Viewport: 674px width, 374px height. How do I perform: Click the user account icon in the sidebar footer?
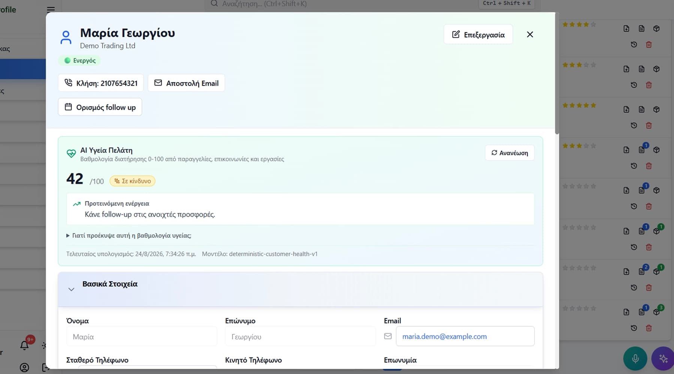[24, 368]
